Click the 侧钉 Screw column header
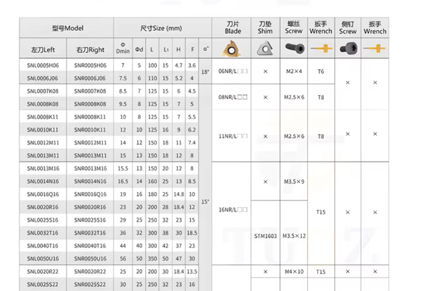 tap(347, 28)
